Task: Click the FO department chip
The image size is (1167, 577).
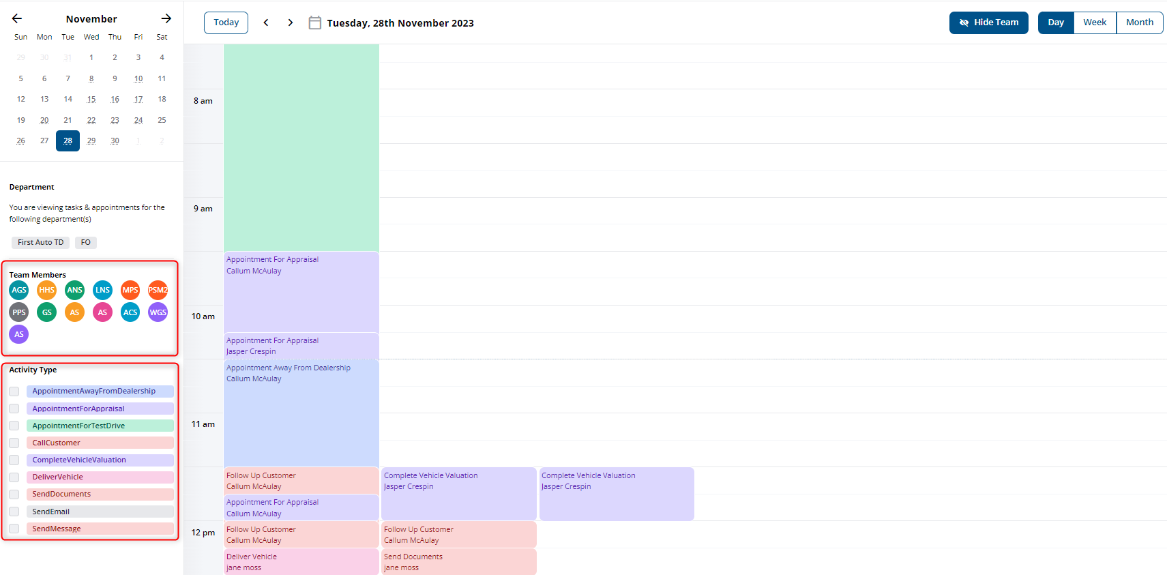Action: point(86,242)
